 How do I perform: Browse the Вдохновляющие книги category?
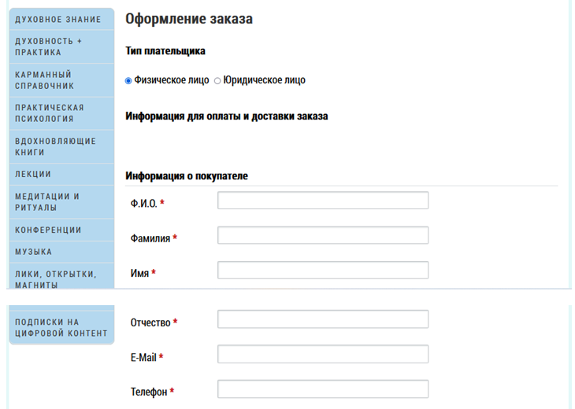coord(56,146)
